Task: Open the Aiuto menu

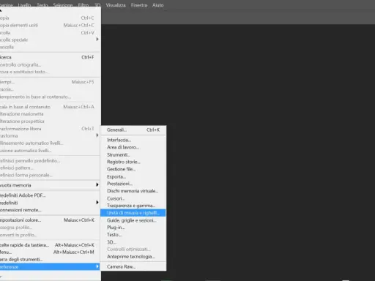Action: tap(157, 5)
